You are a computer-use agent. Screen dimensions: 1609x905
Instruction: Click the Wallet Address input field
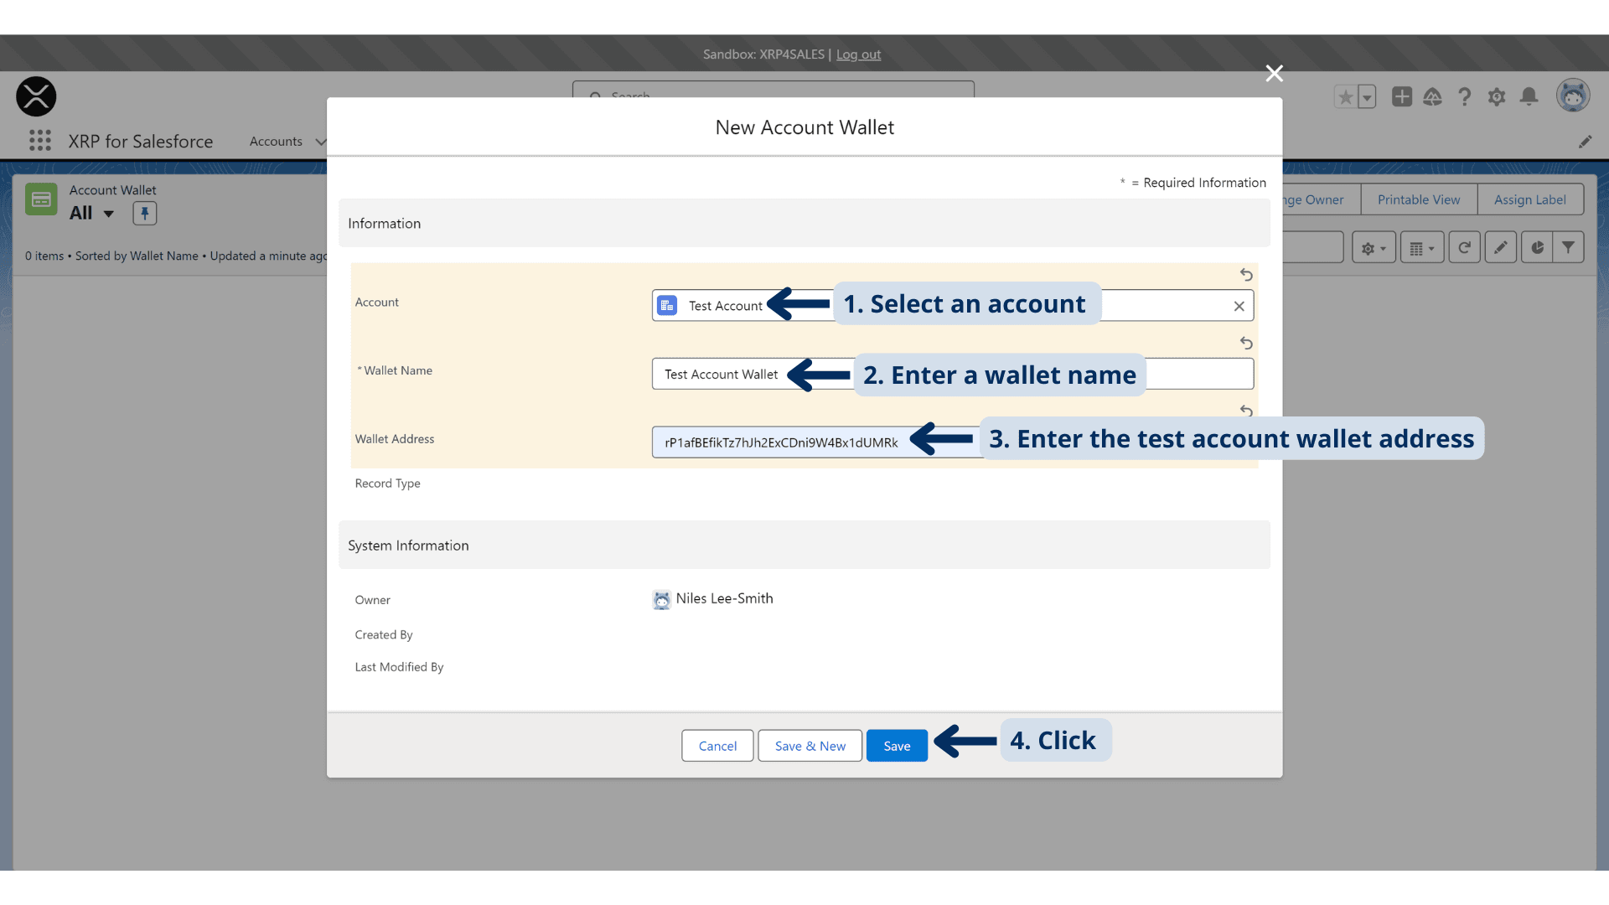(x=953, y=442)
